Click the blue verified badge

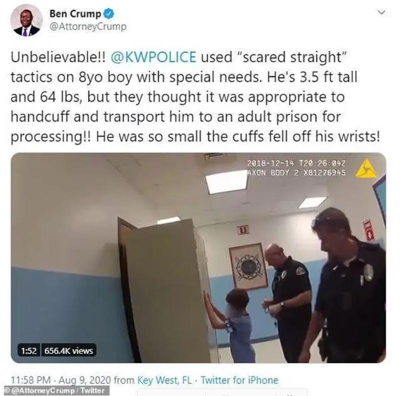click(109, 13)
